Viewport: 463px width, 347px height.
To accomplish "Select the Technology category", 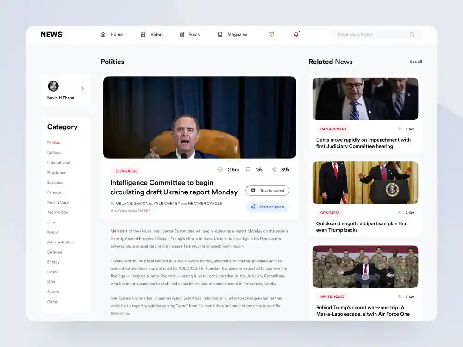I will [57, 212].
